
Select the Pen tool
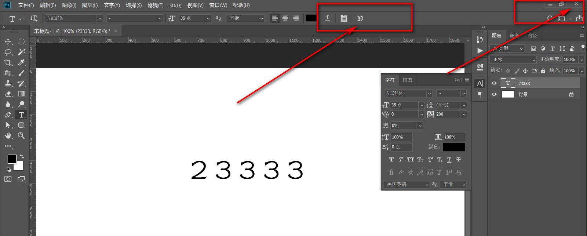coord(8,115)
